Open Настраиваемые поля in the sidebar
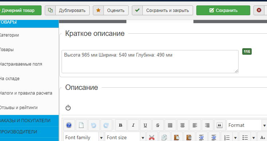This screenshot has height=141, width=267. point(21,64)
